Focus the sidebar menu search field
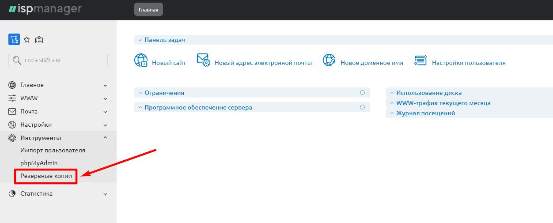Viewport: 553px width, 223px height. pos(58,60)
